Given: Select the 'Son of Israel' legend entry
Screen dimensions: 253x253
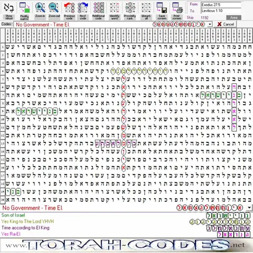Looking at the screenshot, I should 13,215.
